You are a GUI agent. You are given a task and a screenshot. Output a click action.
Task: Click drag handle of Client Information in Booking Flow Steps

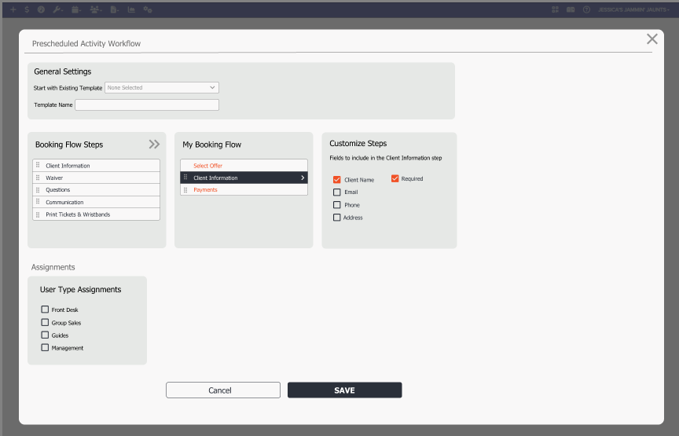[38, 166]
